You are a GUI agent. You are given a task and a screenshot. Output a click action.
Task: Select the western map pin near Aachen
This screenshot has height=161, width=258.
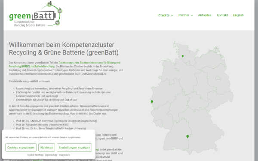[x=152, y=102]
